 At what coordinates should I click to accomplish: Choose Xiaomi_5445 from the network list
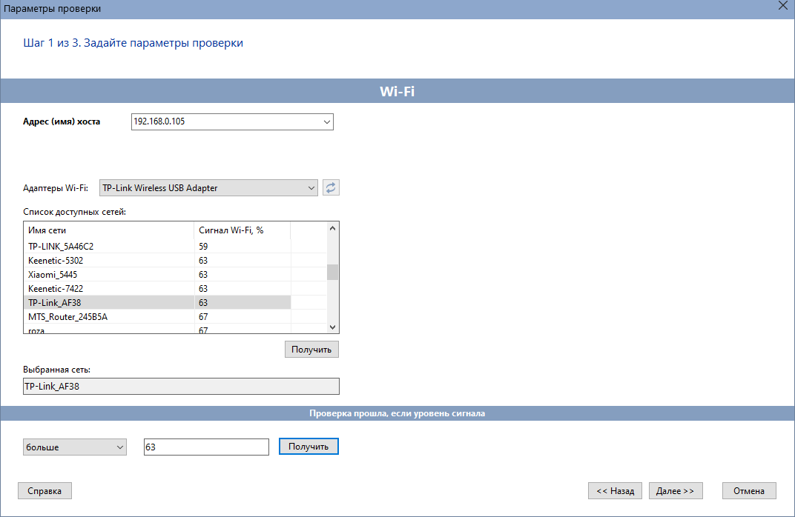[109, 275]
